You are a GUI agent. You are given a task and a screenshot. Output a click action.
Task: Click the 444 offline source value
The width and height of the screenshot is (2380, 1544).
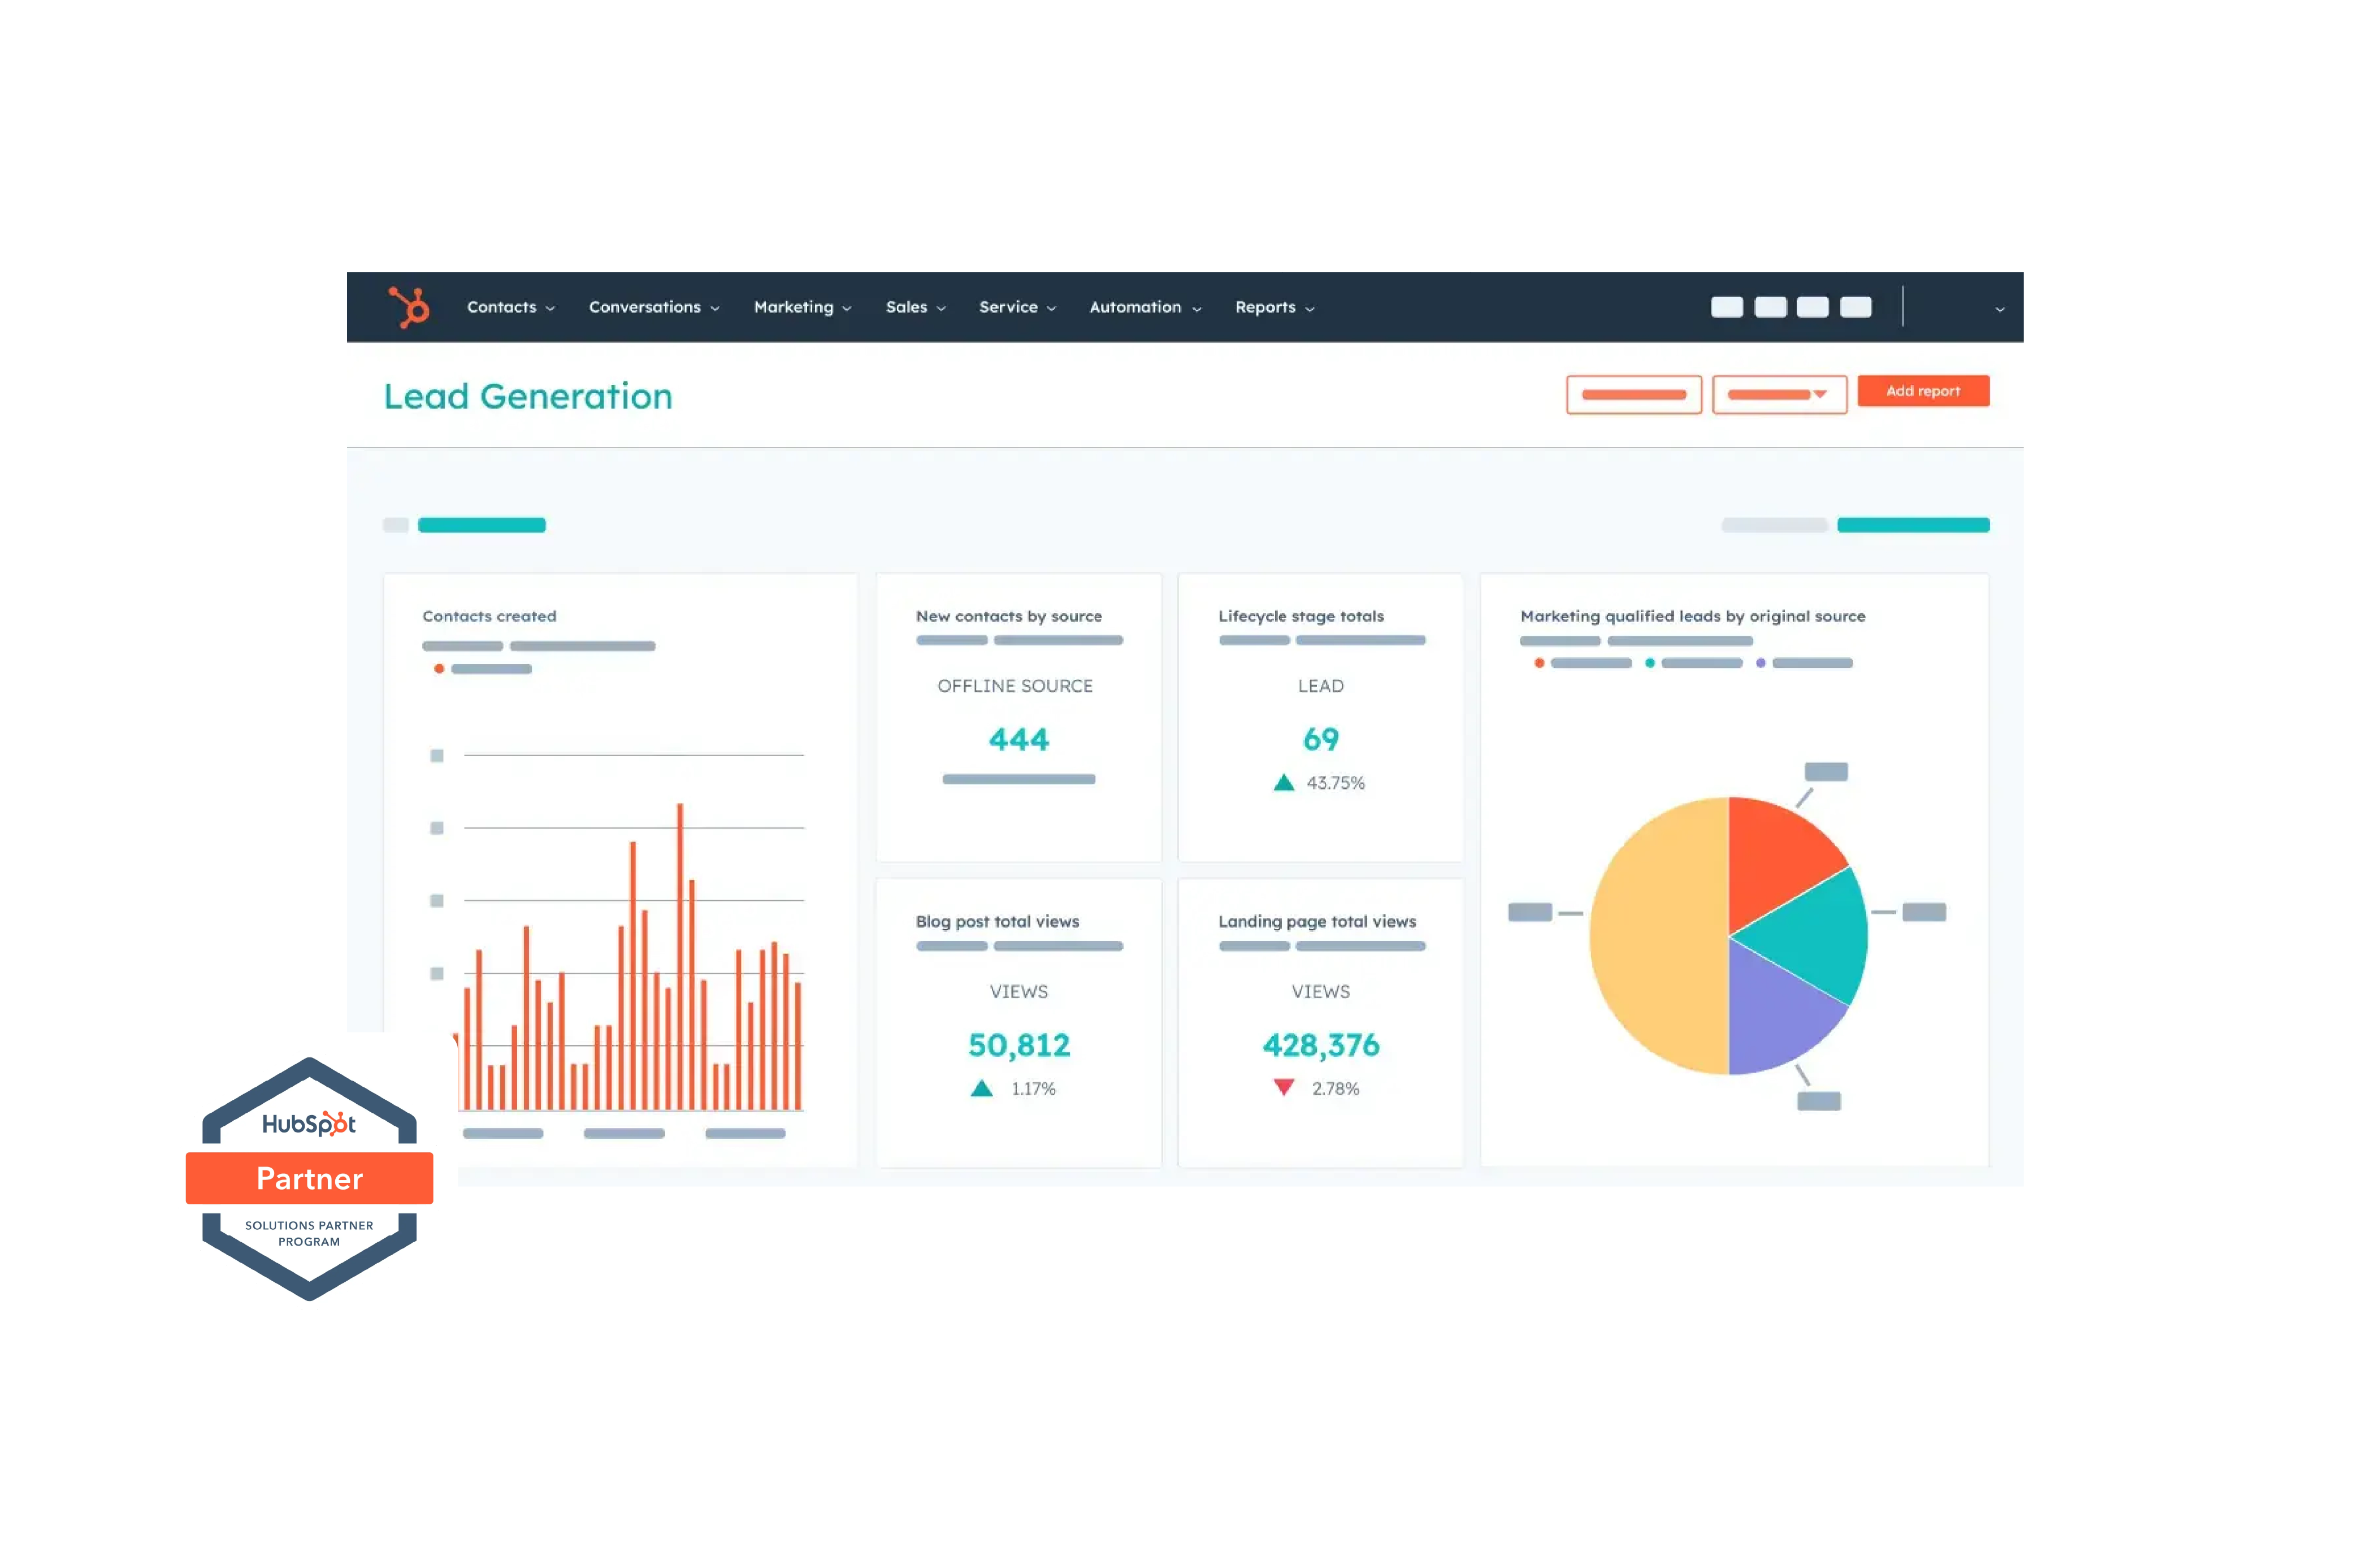pos(1018,739)
